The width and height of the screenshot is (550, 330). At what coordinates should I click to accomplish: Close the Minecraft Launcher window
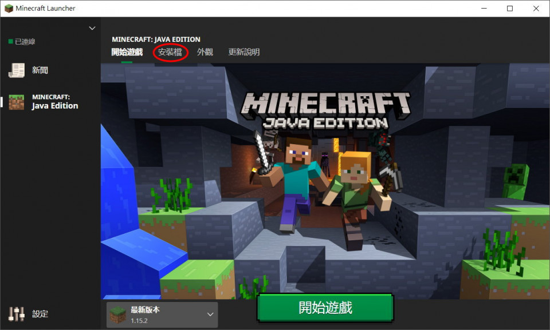click(x=536, y=9)
